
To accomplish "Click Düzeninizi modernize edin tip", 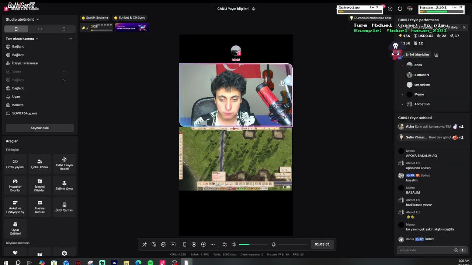I will click(370, 18).
